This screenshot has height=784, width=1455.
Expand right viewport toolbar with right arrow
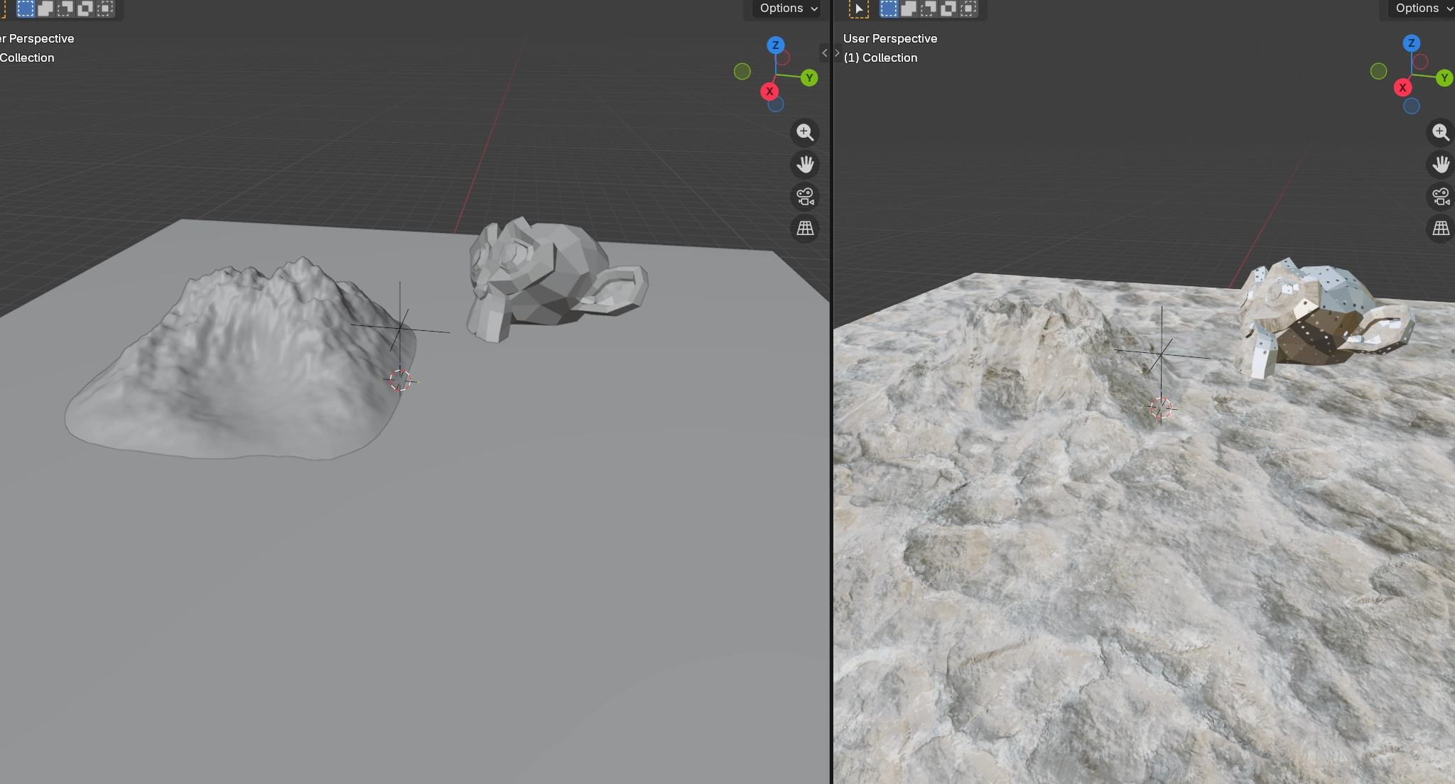coord(837,53)
